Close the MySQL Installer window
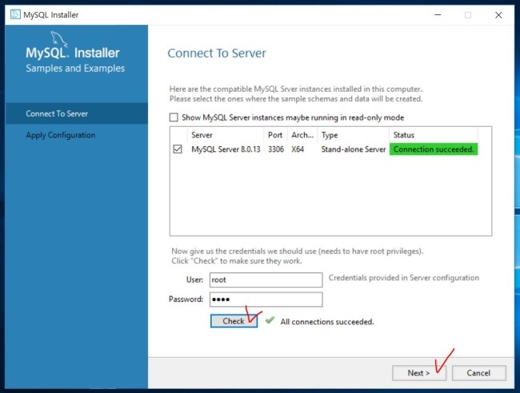The height and width of the screenshot is (393, 520). [x=498, y=15]
